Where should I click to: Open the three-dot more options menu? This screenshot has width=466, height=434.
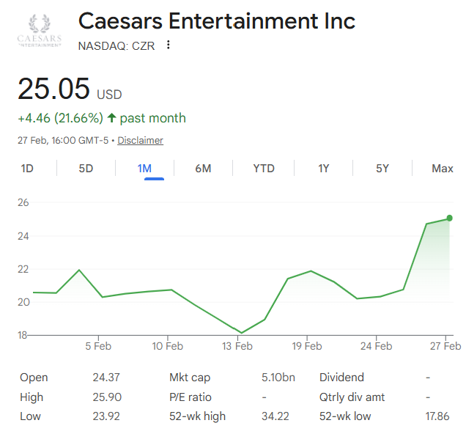click(x=169, y=45)
